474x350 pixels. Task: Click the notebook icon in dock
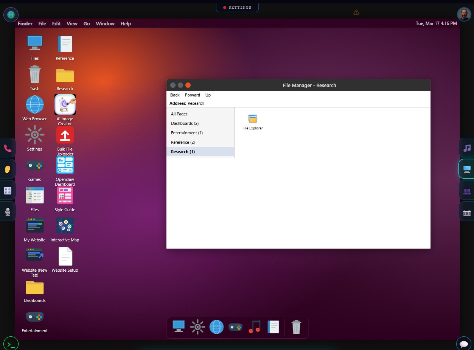(273, 327)
